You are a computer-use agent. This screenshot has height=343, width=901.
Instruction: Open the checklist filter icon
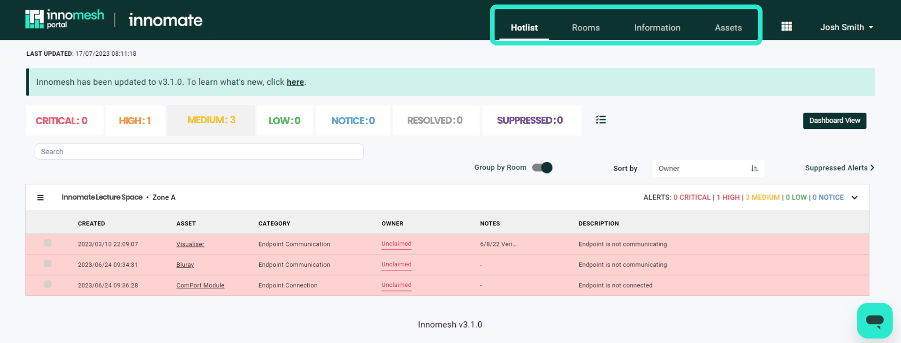(x=601, y=120)
